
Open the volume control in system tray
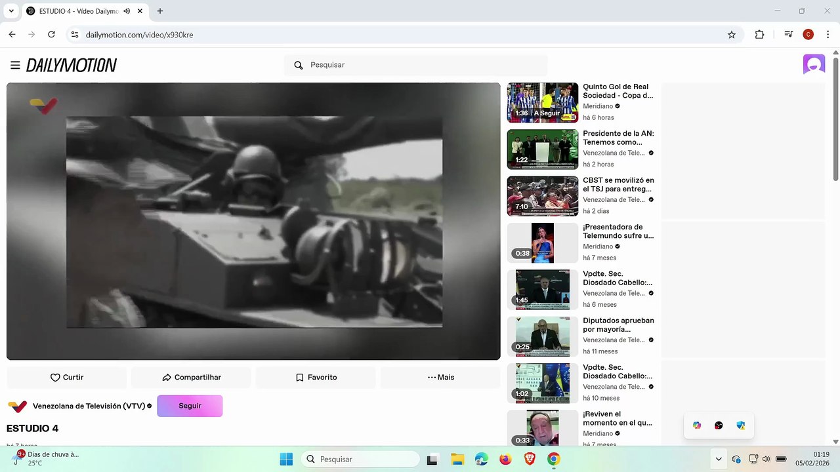[766, 459]
